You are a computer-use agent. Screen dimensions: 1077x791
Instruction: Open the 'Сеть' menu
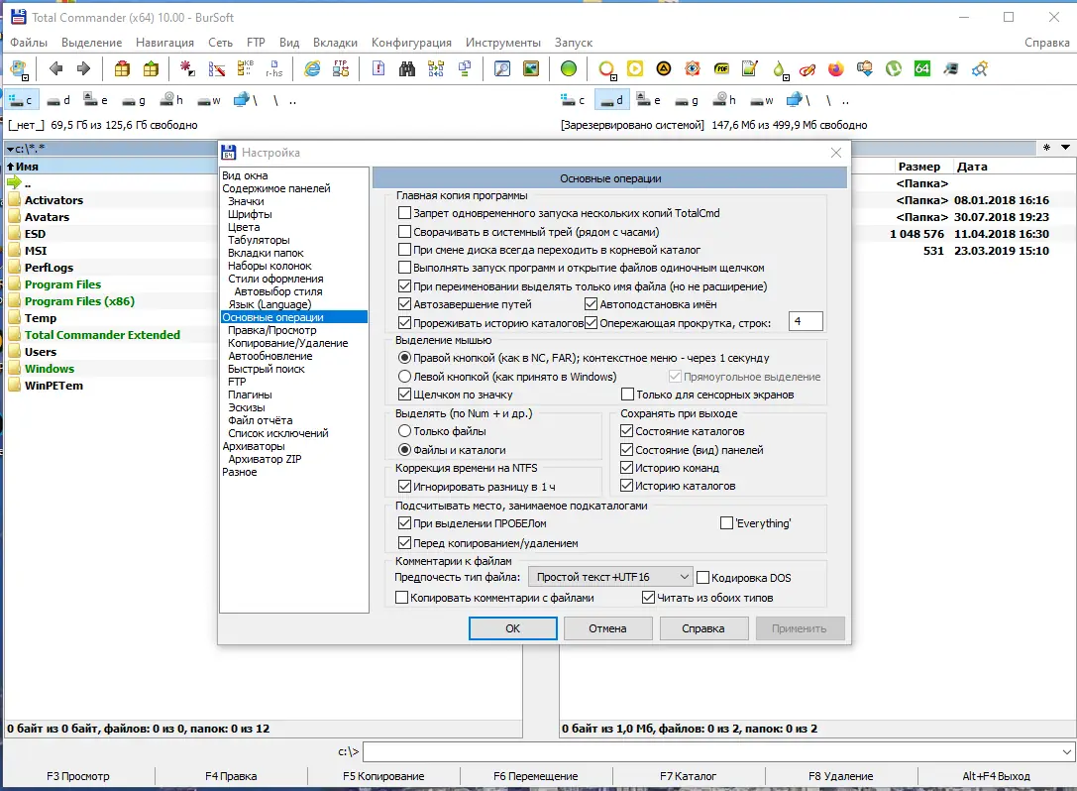tap(223, 43)
